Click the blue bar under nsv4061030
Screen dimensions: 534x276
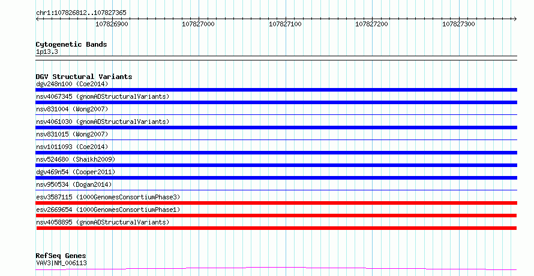coord(276,128)
